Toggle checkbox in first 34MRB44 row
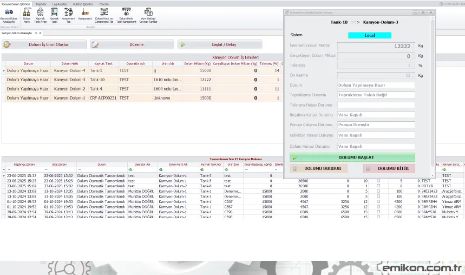Viewport: 465px width, 275px height. point(378,202)
